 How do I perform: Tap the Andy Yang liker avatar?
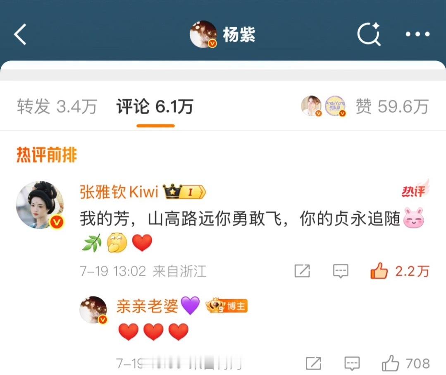335,106
